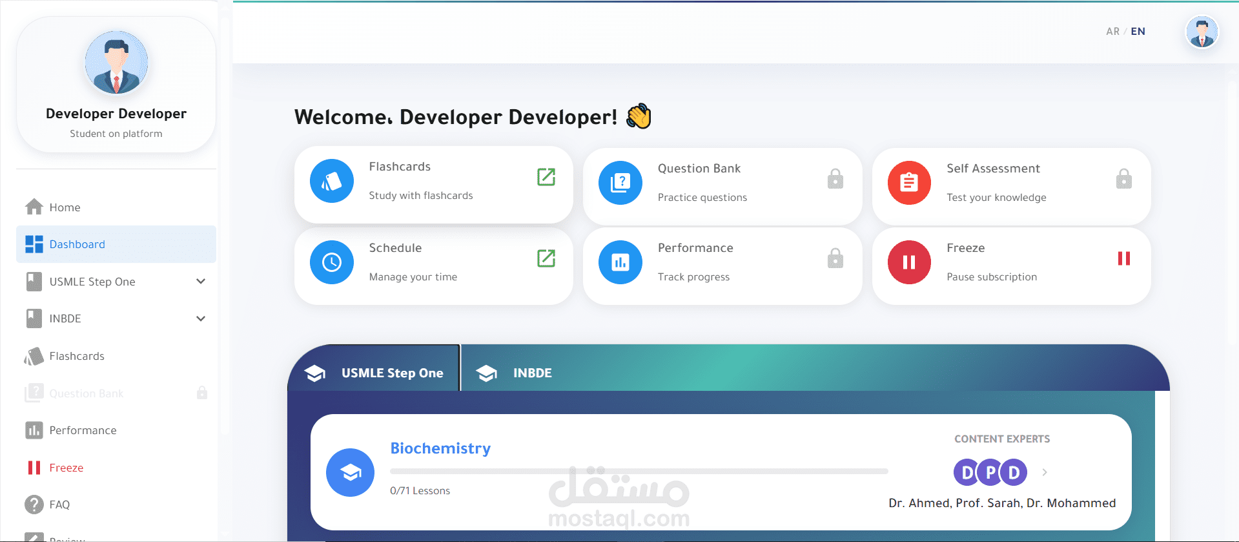Viewport: 1239px width, 542px height.
Task: Select the INBDE tab label
Action: click(533, 373)
